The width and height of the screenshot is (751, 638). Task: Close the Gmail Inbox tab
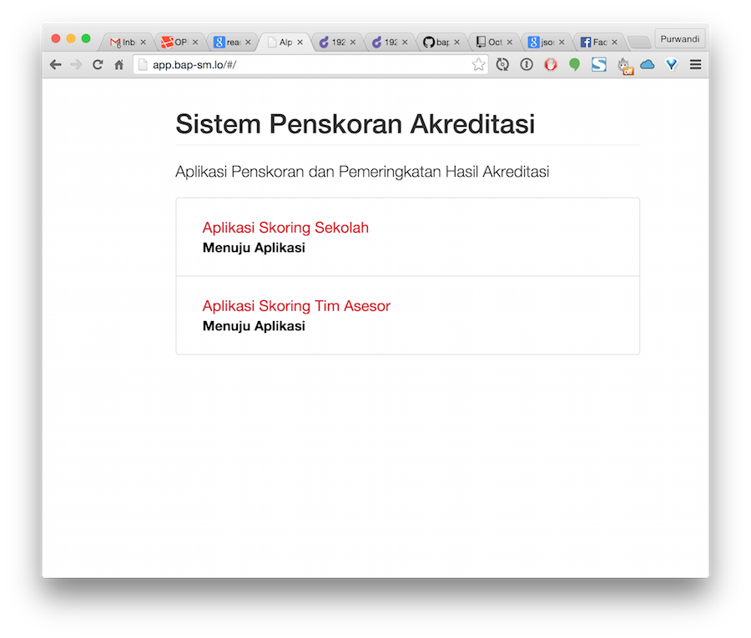click(143, 43)
